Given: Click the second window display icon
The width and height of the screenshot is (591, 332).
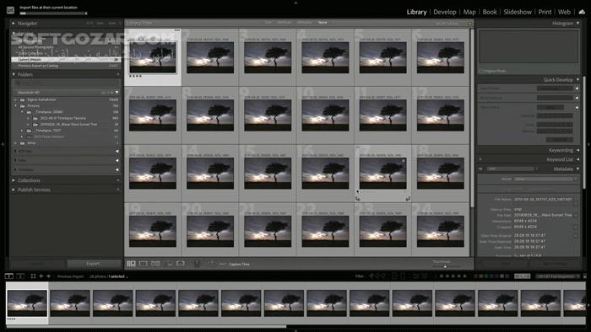Looking at the screenshot, I should 21,276.
